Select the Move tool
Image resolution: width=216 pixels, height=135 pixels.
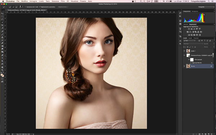(3, 13)
